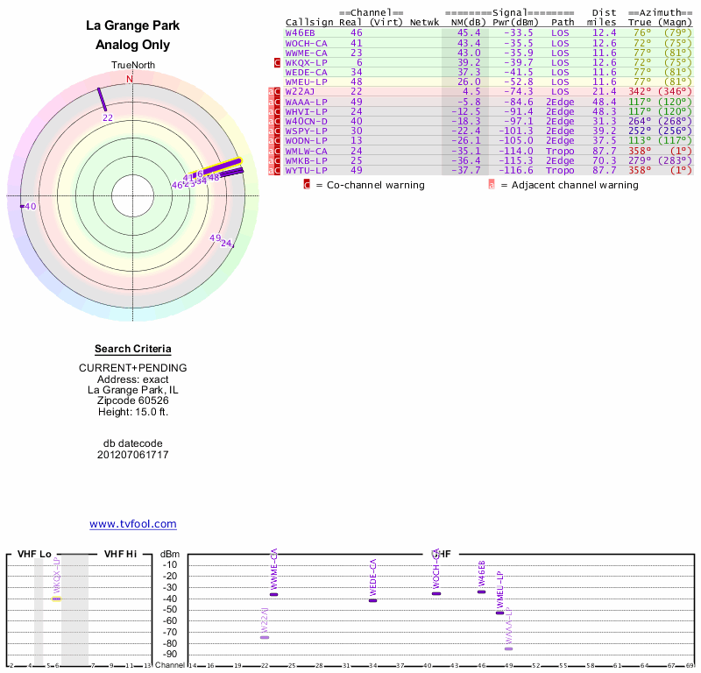Click the W22AJ marker in the spectrum chart
701x673 pixels.
click(x=265, y=637)
